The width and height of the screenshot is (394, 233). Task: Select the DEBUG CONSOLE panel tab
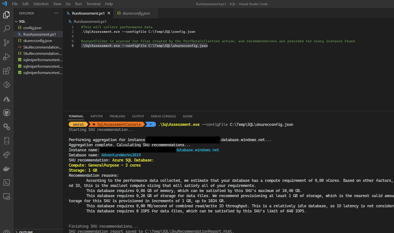[163, 116]
